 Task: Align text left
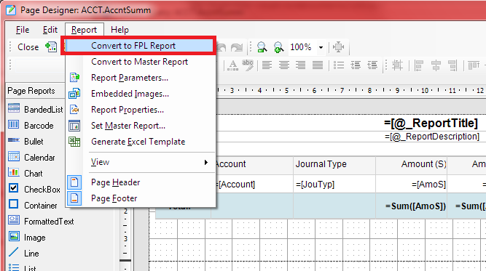tap(267, 65)
